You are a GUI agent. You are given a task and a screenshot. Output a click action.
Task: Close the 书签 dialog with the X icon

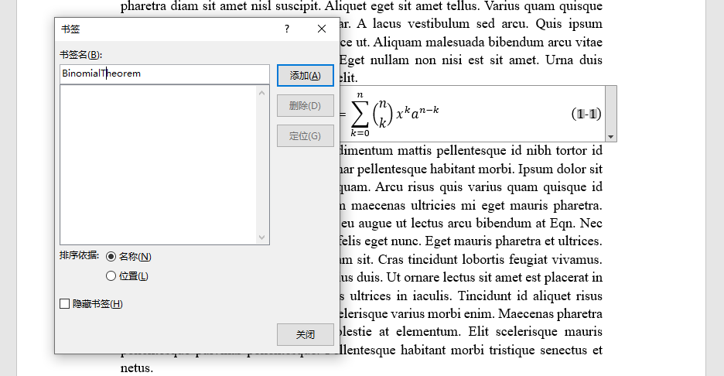[x=322, y=29]
